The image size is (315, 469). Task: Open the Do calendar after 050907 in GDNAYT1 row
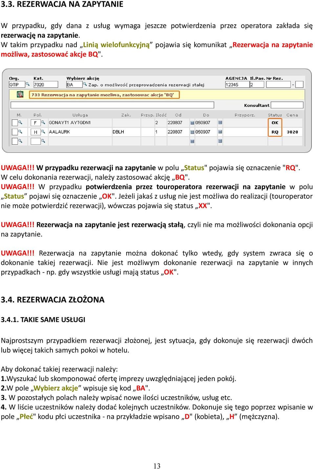[220, 123]
